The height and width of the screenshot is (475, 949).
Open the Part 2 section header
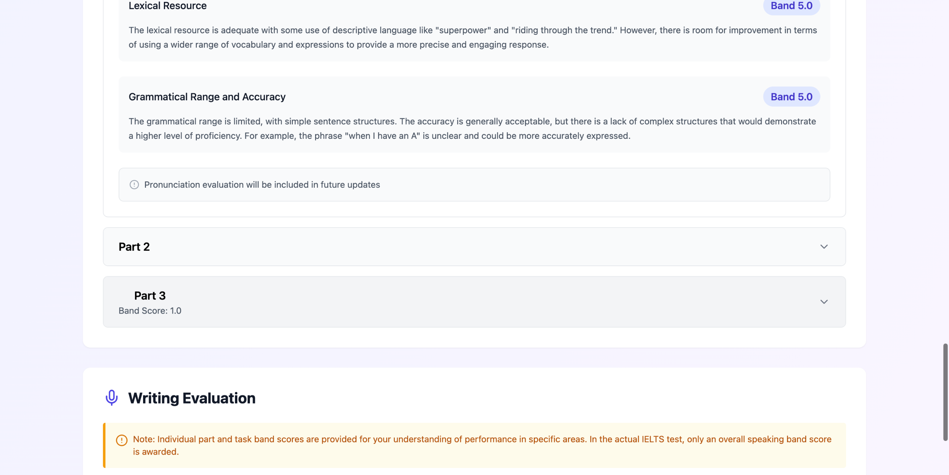tap(474, 247)
